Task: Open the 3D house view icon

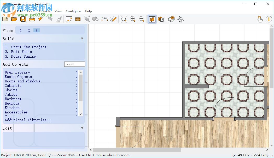Action: (171, 19)
